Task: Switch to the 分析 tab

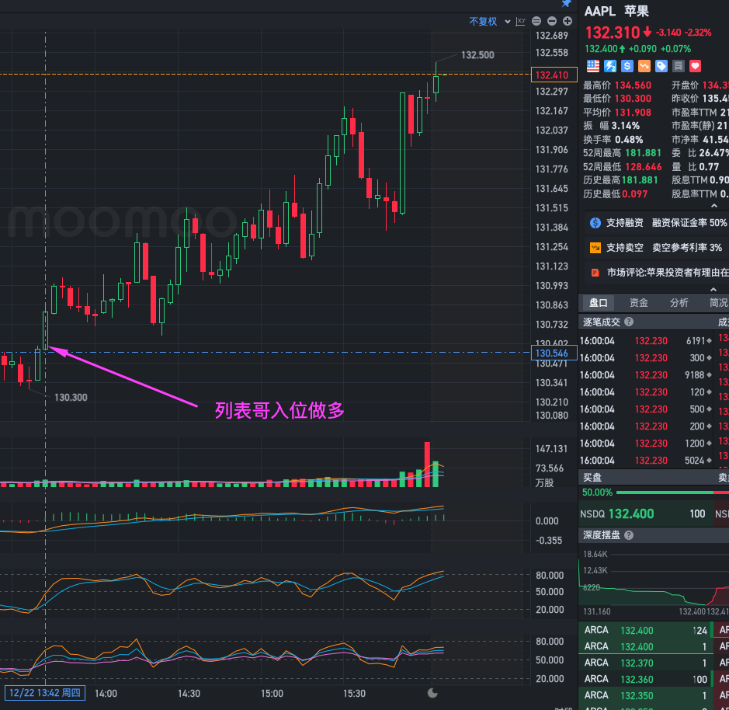Action: 679,303
